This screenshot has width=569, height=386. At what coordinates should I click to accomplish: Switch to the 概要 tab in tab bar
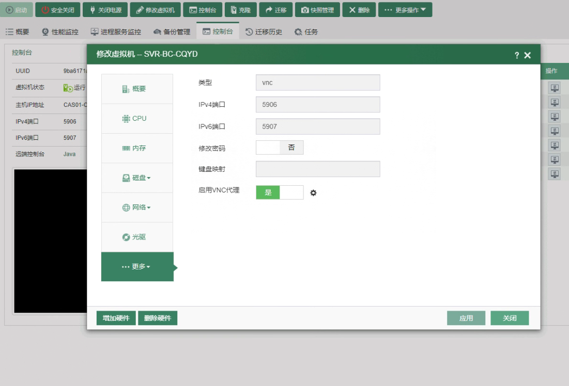tap(18, 32)
